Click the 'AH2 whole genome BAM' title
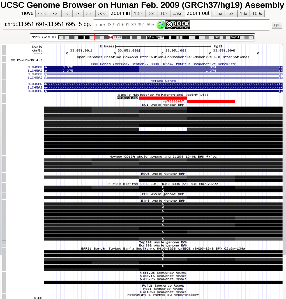The width and height of the screenshot is (286, 299). tap(163, 194)
